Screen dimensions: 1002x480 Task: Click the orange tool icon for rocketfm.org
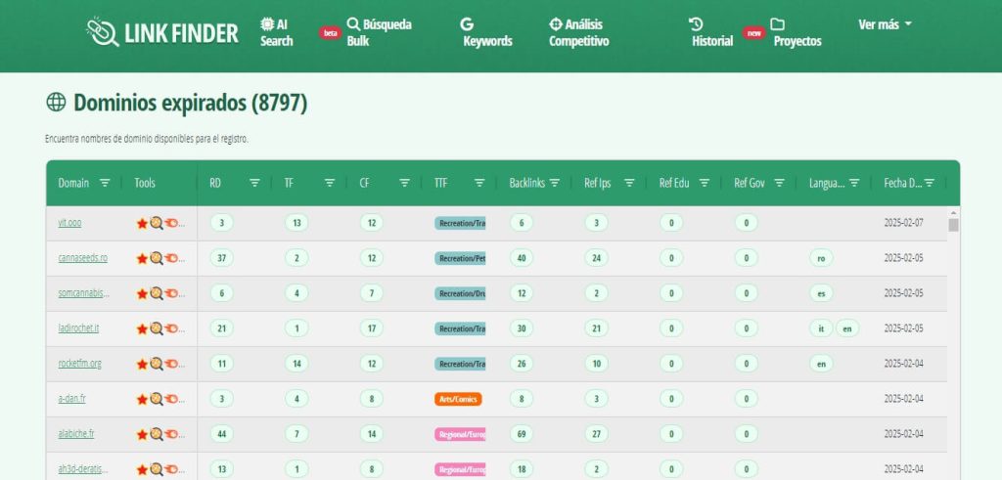coord(170,365)
